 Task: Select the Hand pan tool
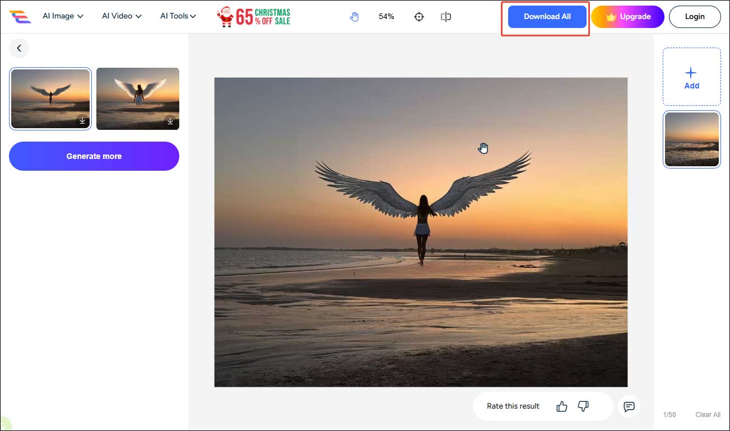pyautogui.click(x=354, y=16)
